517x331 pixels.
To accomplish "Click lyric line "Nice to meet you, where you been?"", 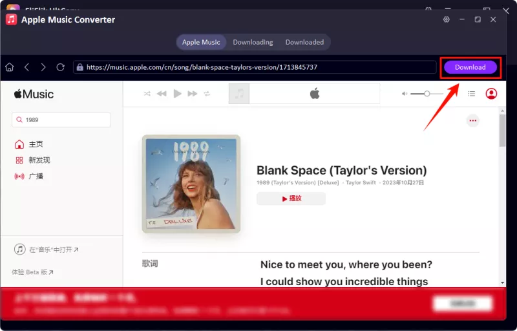I will 346,264.
